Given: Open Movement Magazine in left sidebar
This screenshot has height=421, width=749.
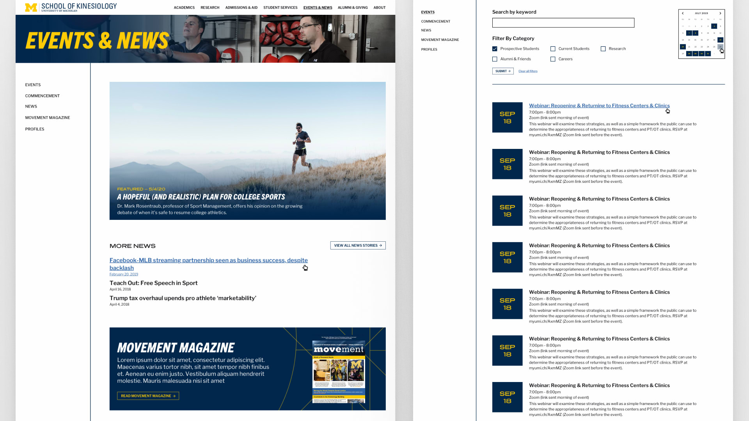Looking at the screenshot, I should pos(48,118).
